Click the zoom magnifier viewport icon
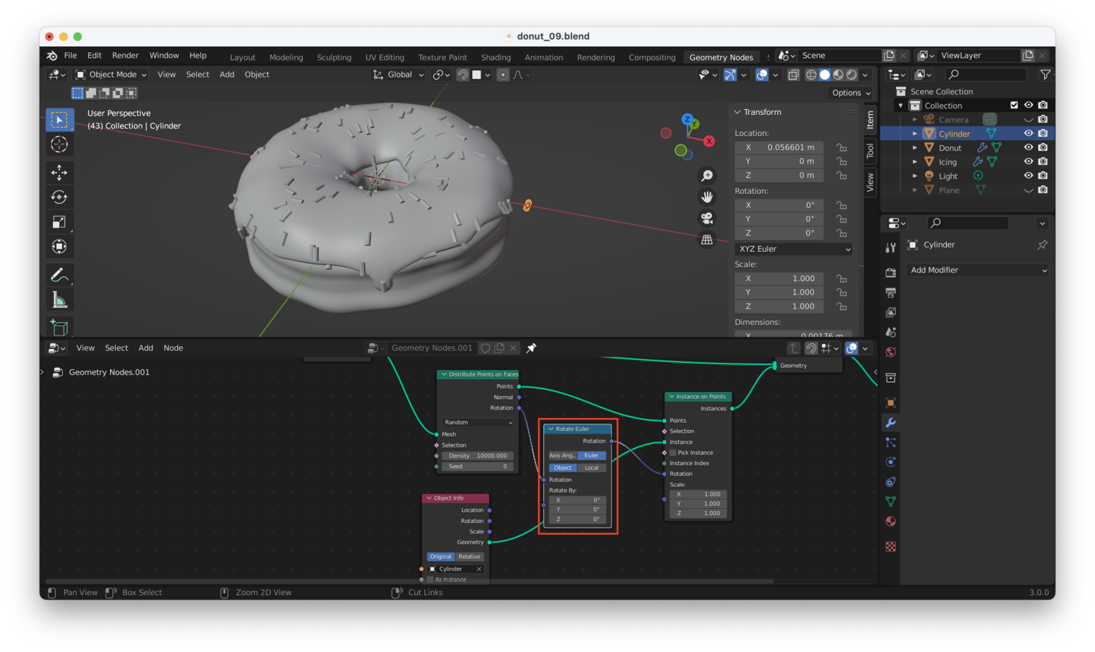The width and height of the screenshot is (1095, 652). [706, 176]
